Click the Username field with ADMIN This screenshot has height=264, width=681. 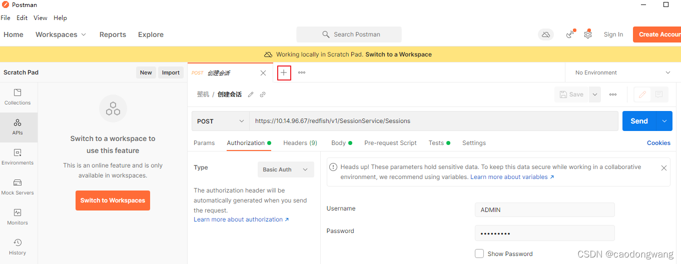pyautogui.click(x=544, y=209)
